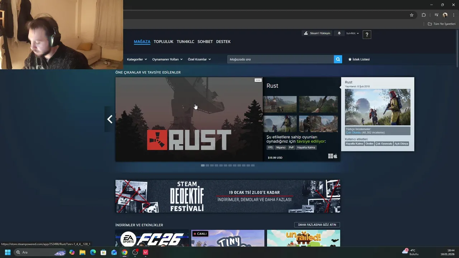Viewport: 459px width, 258px height.
Task: Open OBS Studio from the taskbar
Action: click(x=135, y=252)
